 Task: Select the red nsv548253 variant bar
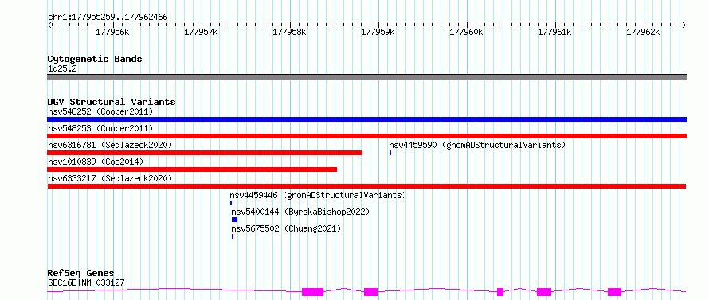coord(366,136)
